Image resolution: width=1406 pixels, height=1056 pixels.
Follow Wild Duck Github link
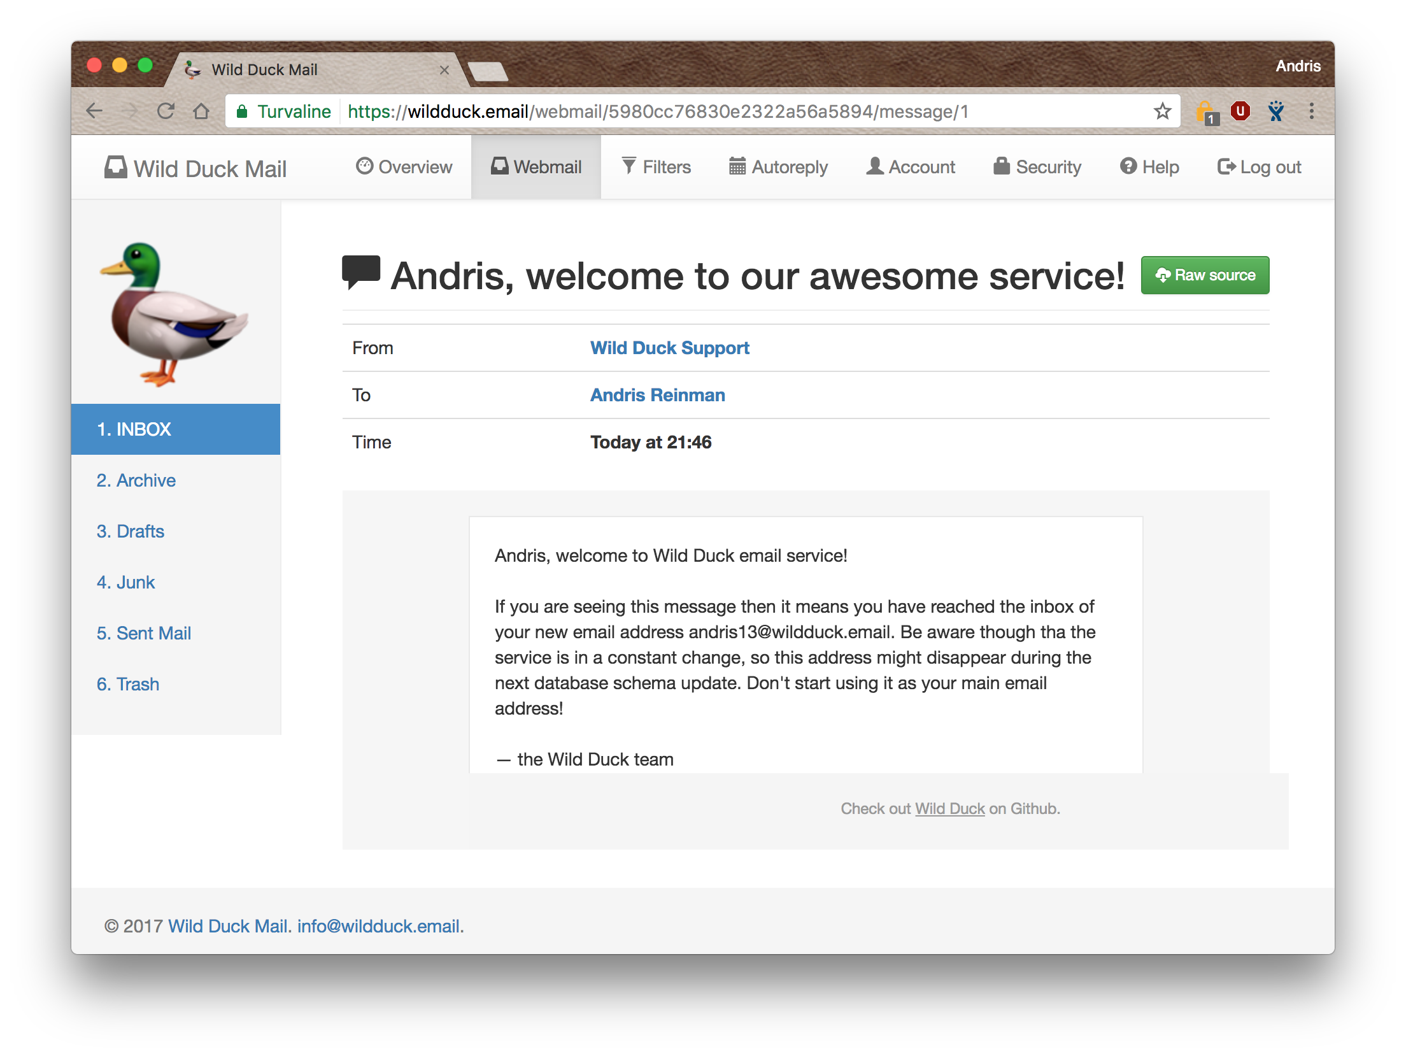point(949,809)
